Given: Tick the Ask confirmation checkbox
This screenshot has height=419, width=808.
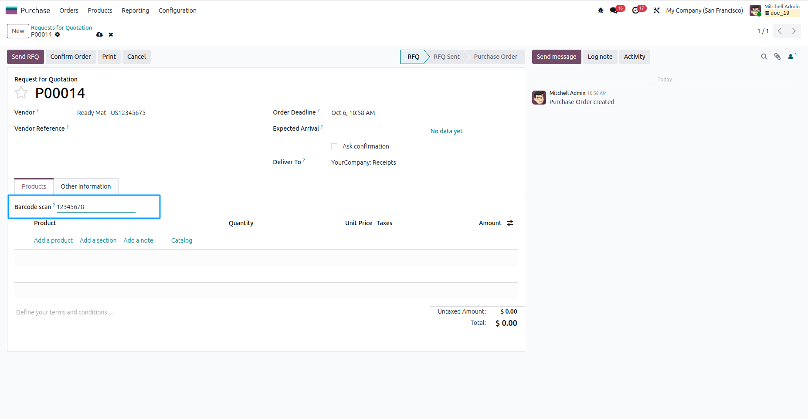Looking at the screenshot, I should (x=334, y=146).
